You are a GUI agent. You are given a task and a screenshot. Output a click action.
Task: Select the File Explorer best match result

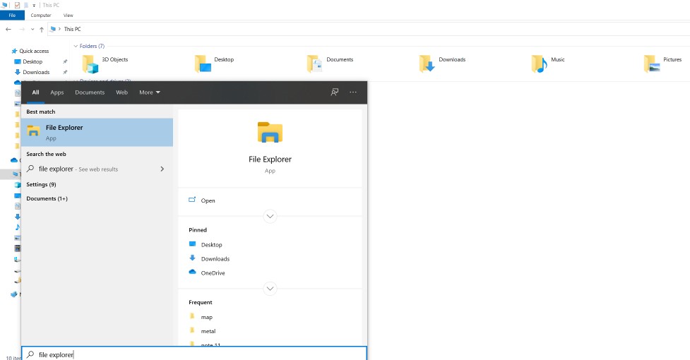(x=97, y=132)
